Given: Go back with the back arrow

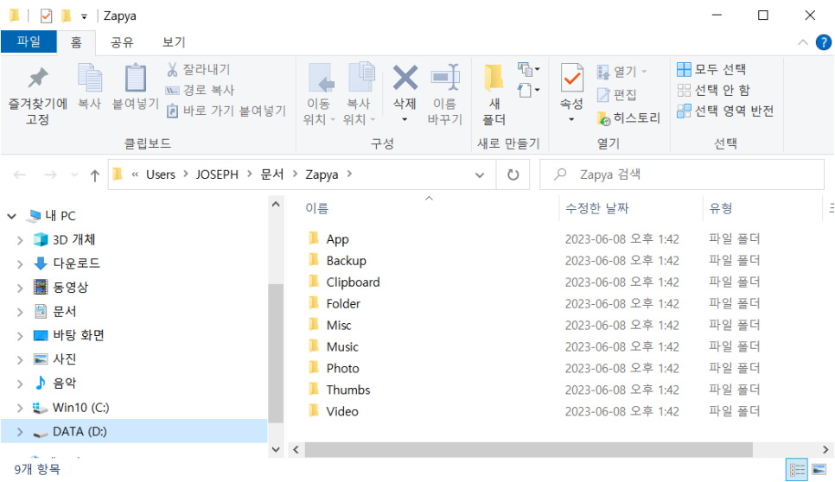Looking at the screenshot, I should (x=20, y=174).
